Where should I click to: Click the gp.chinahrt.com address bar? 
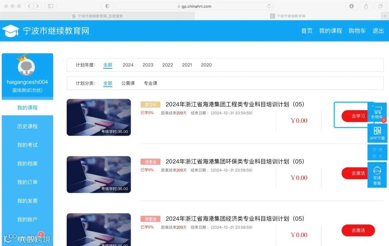click(x=194, y=6)
